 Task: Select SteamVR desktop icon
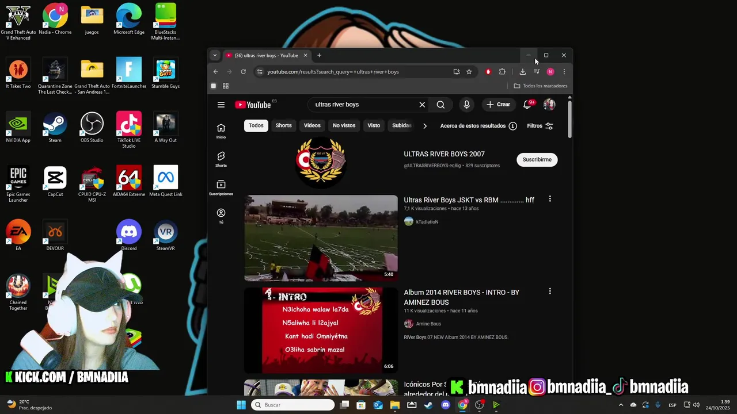pos(166,236)
